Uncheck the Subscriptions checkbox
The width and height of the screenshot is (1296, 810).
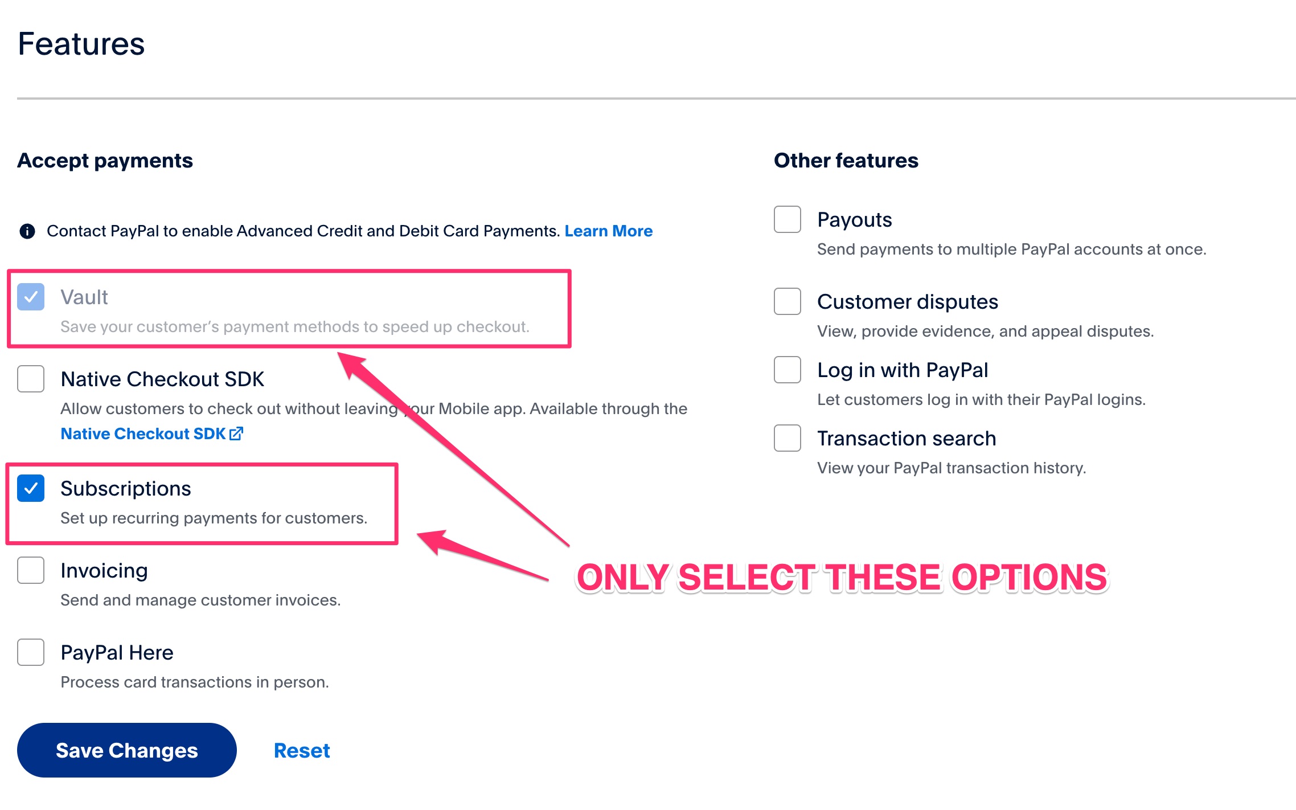[30, 488]
